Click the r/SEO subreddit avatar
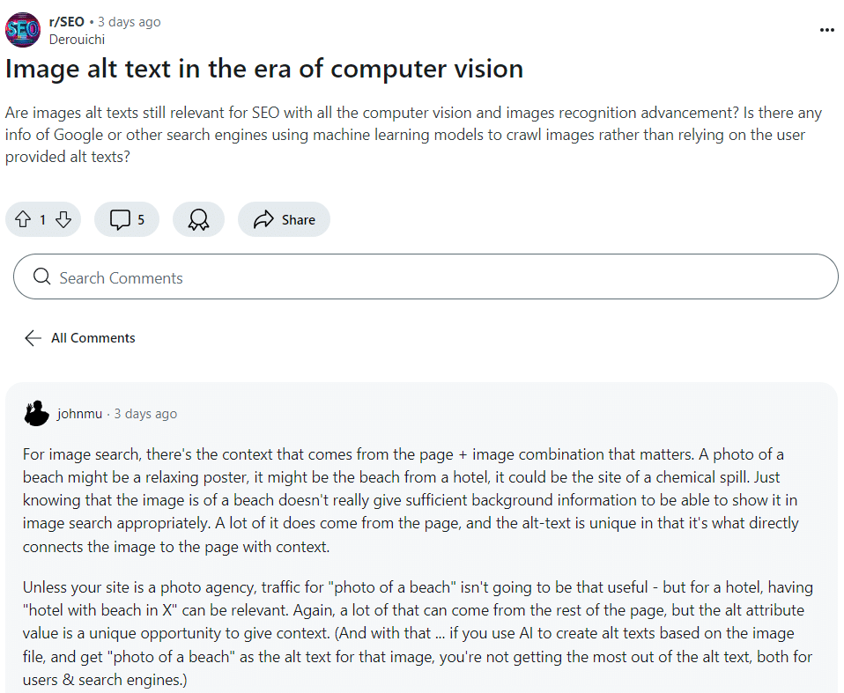Screen dimensions: 844x693 click(x=23, y=30)
